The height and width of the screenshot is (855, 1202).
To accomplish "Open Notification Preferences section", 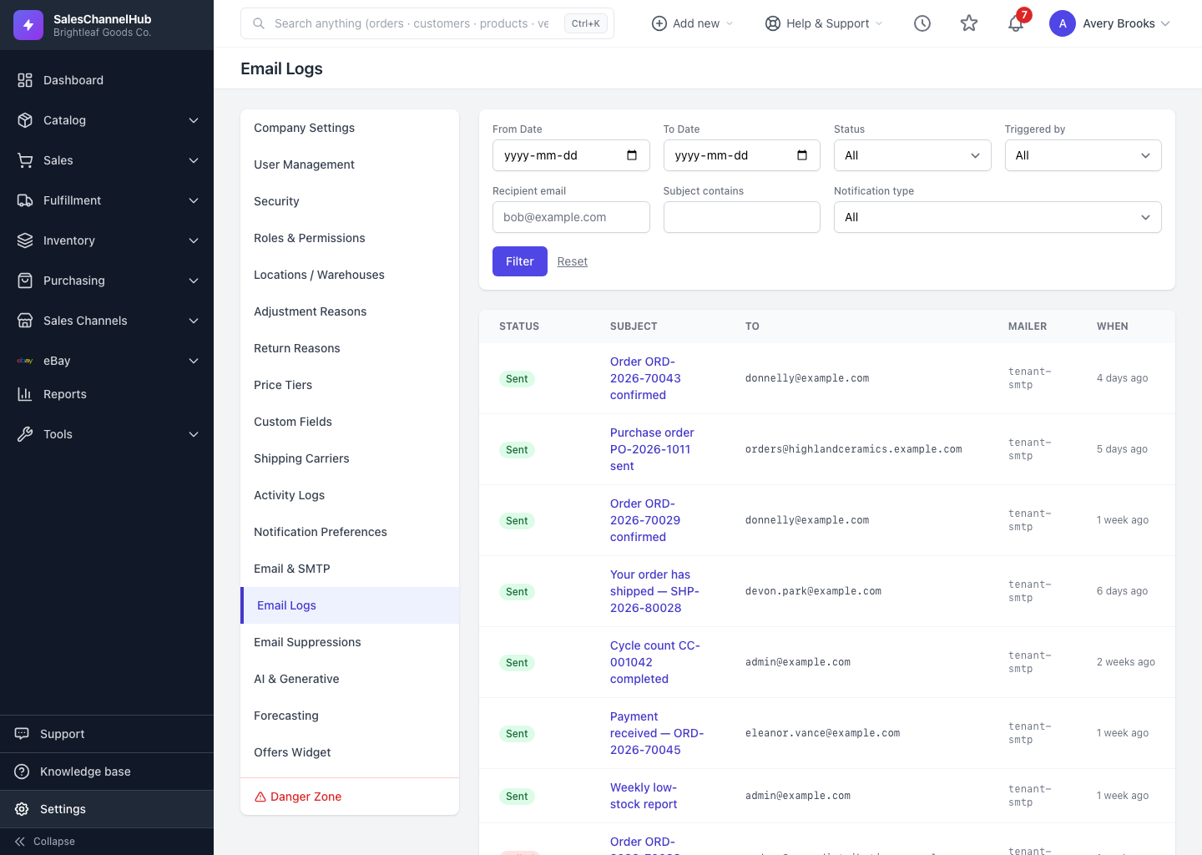I will coord(350,532).
